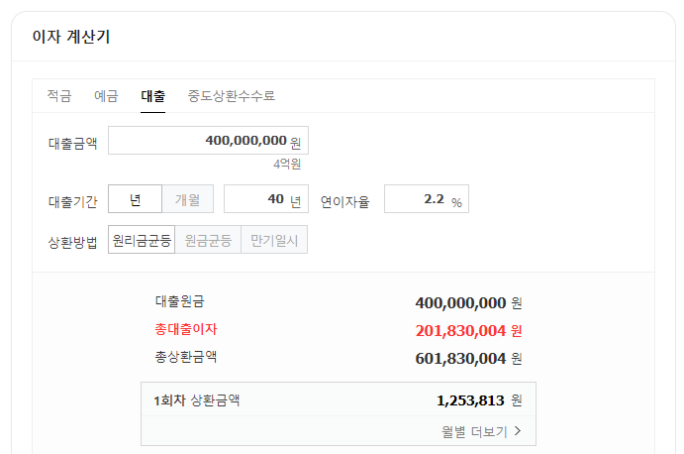684x454 pixels.
Task: Click the 총대출이자 red label
Action: (x=186, y=329)
